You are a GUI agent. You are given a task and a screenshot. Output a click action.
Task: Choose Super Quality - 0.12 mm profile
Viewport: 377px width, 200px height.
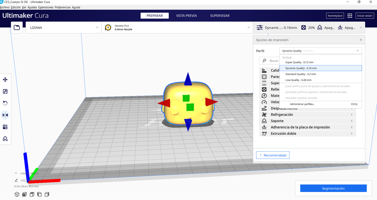point(320,62)
